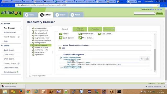The image size is (167, 94).
Task: Click the view source icon in Distribution Management
Action: tap(141, 59)
